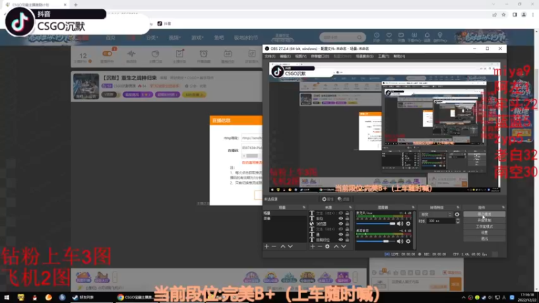Move scene up in OBS scenes panel
This screenshot has height=303, width=539.
coord(283,246)
